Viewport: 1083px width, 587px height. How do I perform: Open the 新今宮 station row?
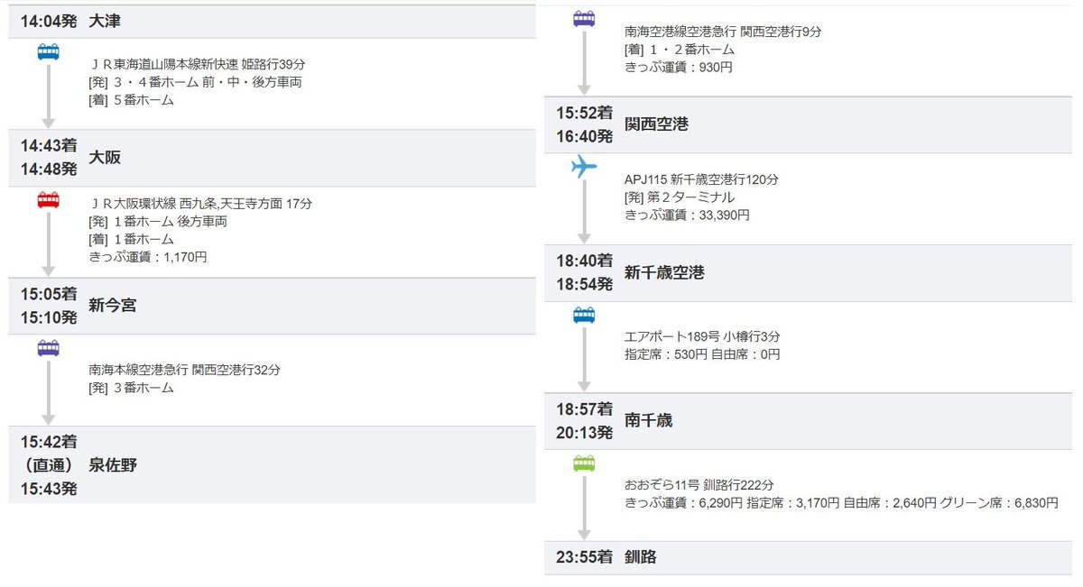click(x=113, y=306)
